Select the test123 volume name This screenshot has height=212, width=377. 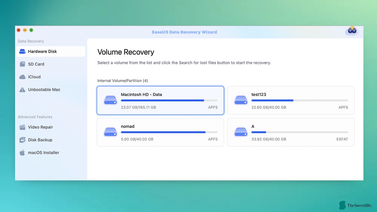point(259,95)
